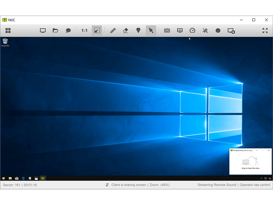Enter full screen viewing mode

265,30
